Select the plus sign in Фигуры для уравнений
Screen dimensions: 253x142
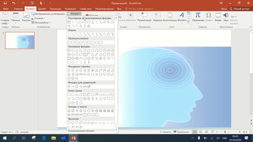coord(69,87)
